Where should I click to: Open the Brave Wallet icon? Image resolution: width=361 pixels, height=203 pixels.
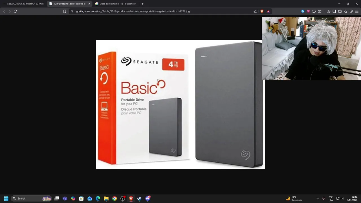pos(340,11)
